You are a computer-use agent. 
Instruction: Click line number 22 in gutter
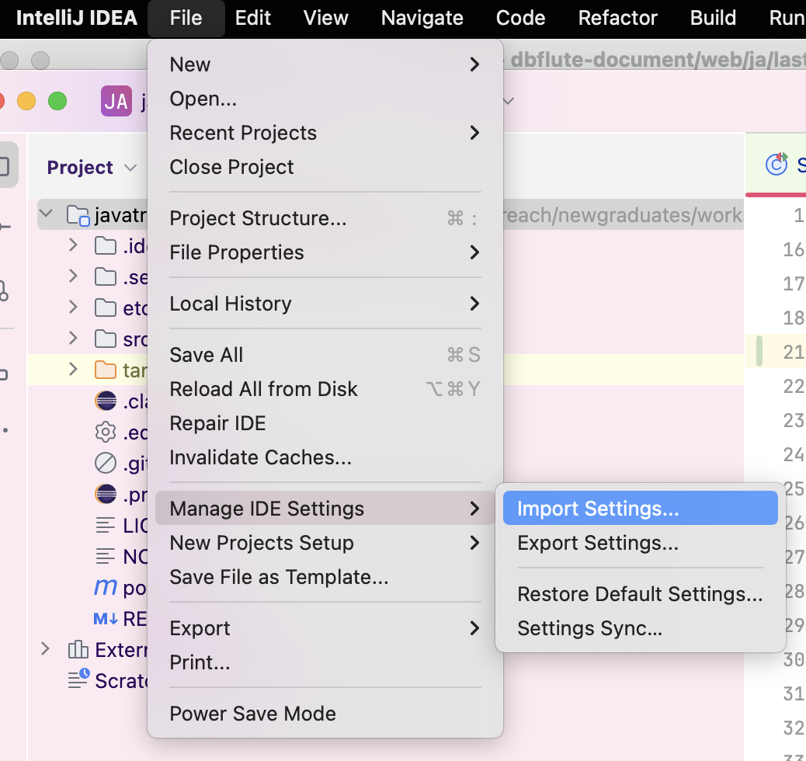click(x=793, y=386)
